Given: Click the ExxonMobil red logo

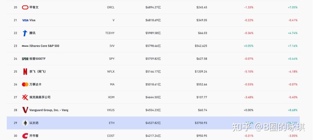Looking at the screenshot, I should (25, 97).
